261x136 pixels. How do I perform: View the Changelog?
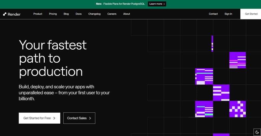click(x=94, y=14)
